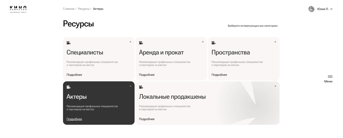This screenshot has height=138, width=343.
Task: Open Подробнее link under Пространства
Action: click(x=219, y=75)
